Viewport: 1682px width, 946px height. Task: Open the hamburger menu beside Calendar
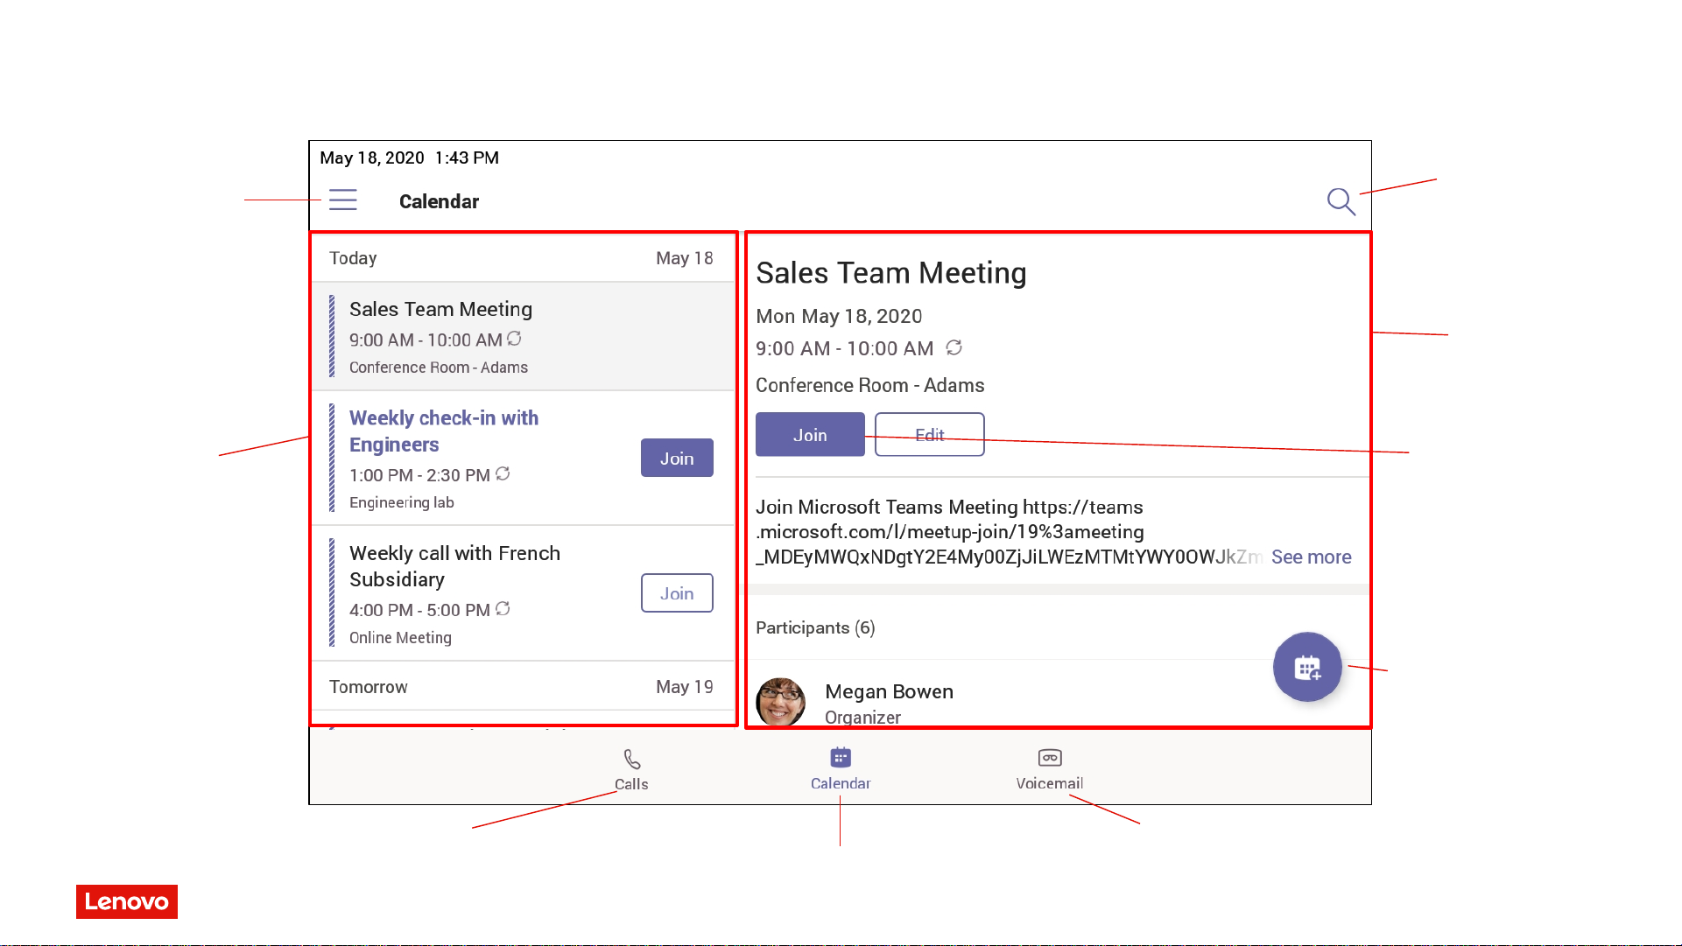[343, 200]
